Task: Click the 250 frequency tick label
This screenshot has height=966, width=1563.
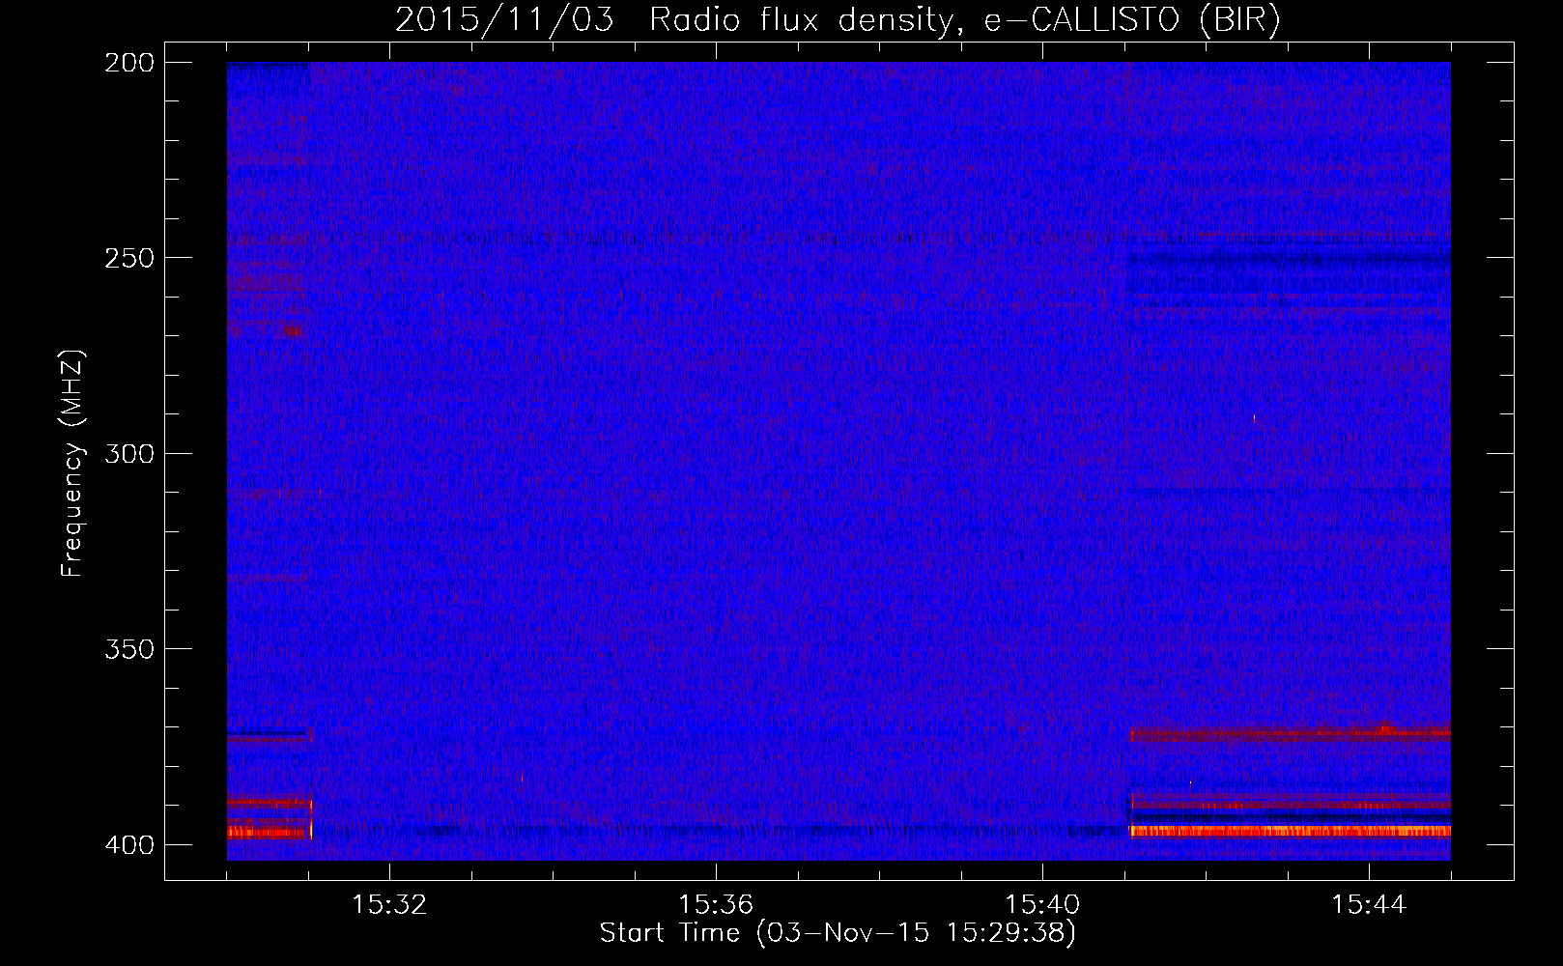Action: pyautogui.click(x=129, y=258)
